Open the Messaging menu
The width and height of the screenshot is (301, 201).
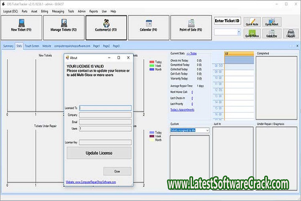[58, 11]
